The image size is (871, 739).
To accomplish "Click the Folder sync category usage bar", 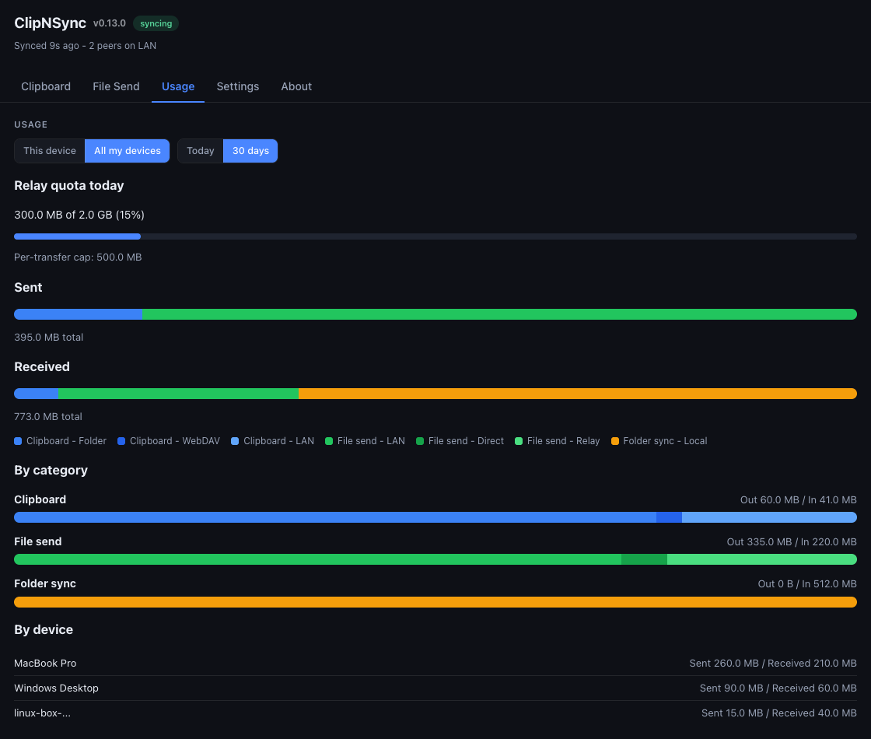I will point(435,602).
